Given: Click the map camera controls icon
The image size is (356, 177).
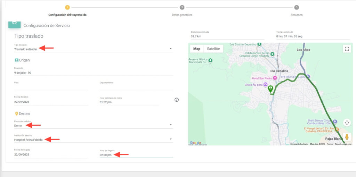Looking at the screenshot, I should coord(347,123).
